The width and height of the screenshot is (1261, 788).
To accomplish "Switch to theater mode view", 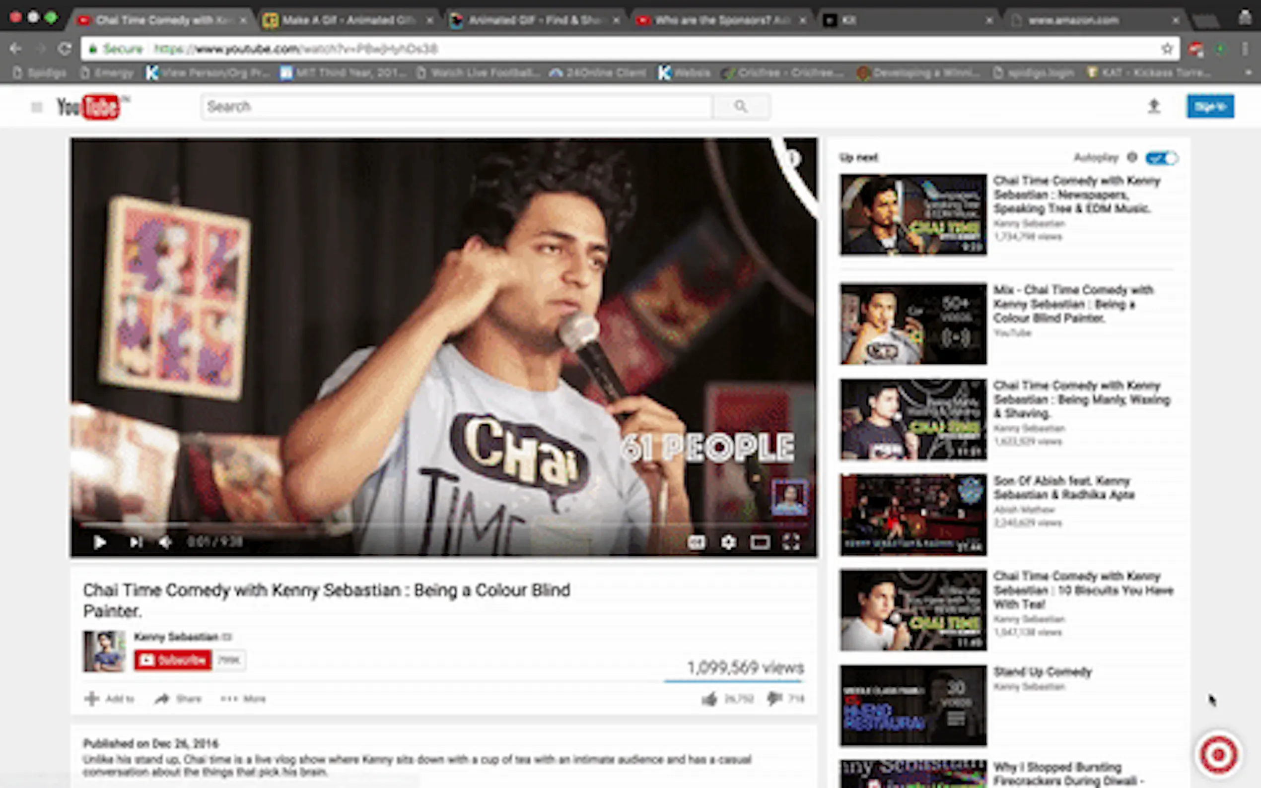I will 760,542.
